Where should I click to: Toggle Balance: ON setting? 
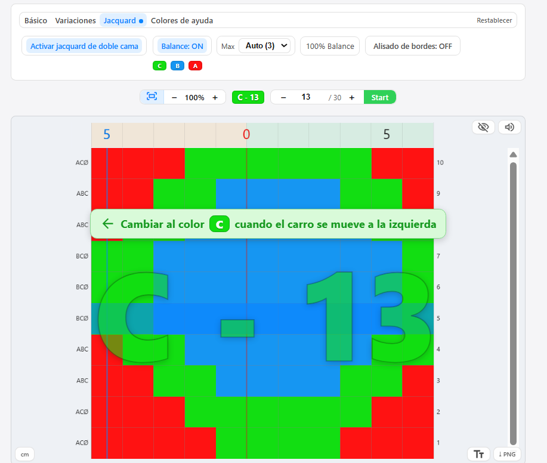tap(182, 46)
